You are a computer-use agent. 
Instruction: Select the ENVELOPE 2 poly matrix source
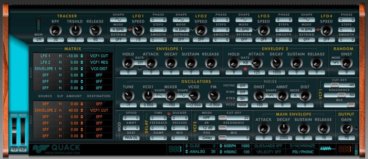(46, 110)
